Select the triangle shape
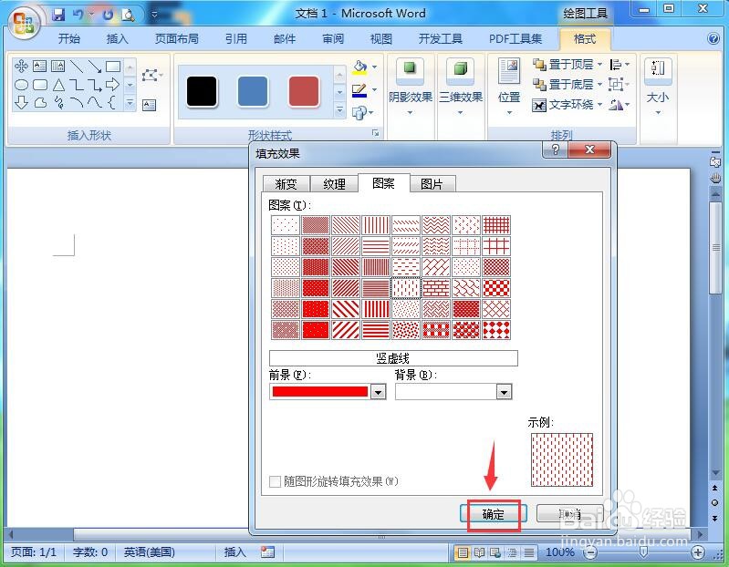Screen dimensions: 729x567 click(58, 85)
